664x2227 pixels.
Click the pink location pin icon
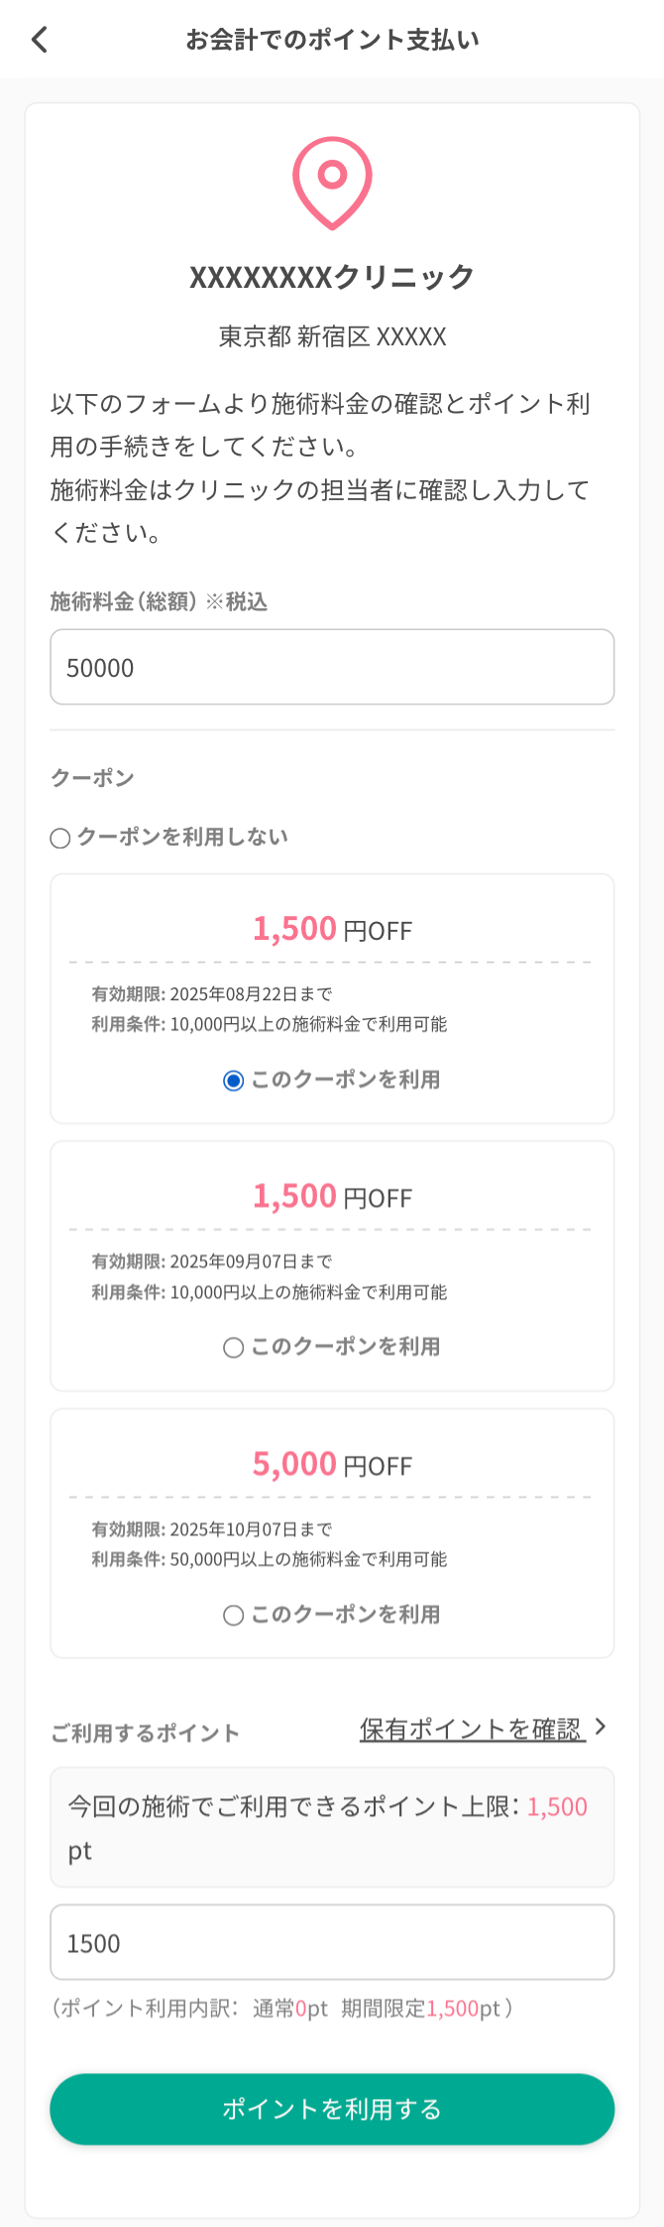pyautogui.click(x=332, y=183)
